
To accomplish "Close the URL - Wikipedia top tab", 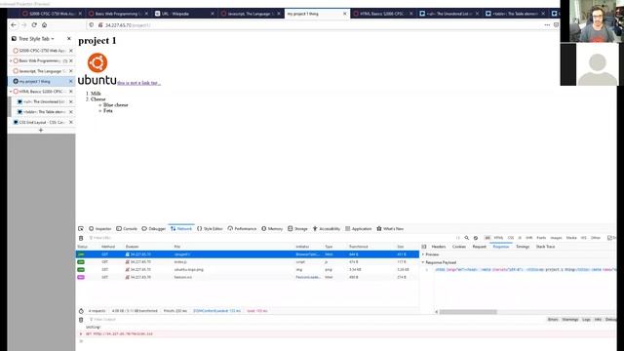I will [213, 14].
